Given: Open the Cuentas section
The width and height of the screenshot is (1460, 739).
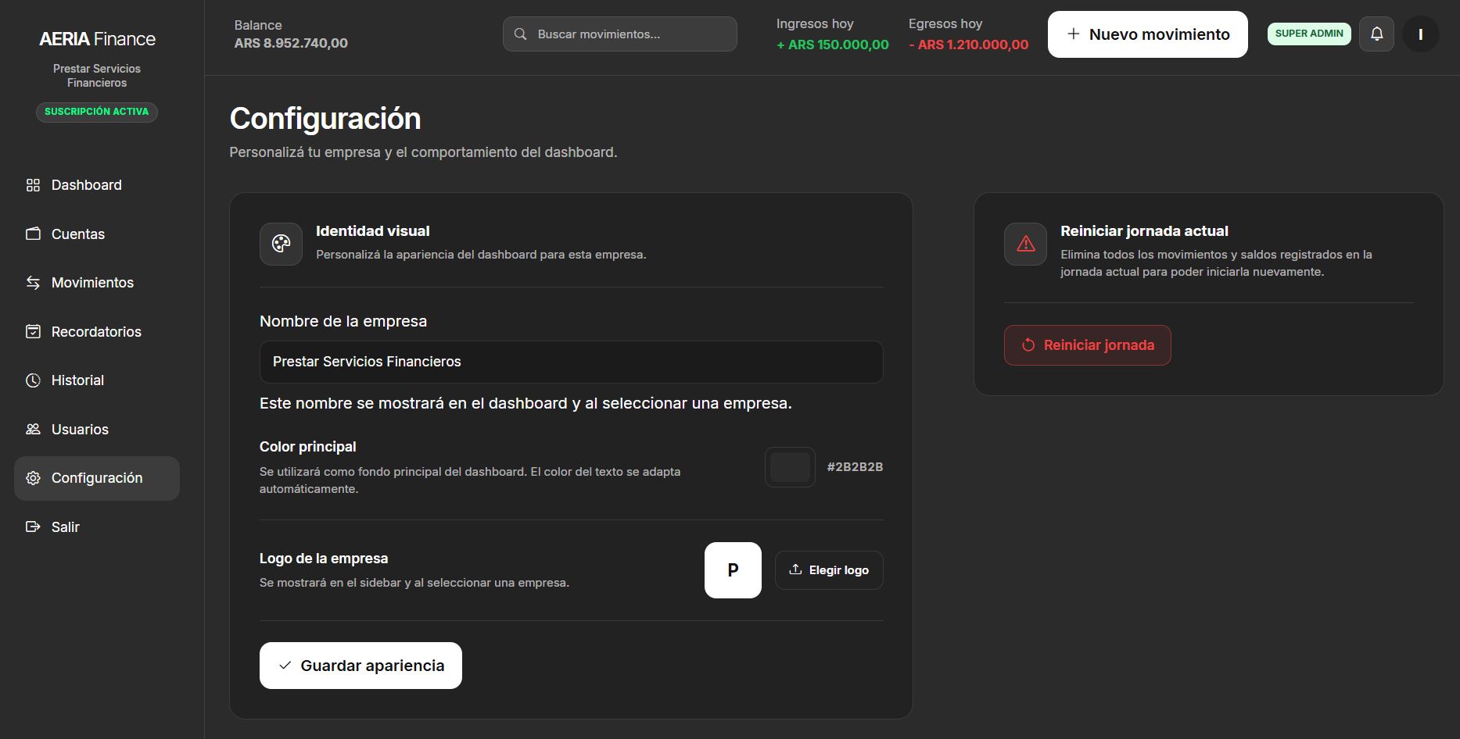Looking at the screenshot, I should point(97,234).
